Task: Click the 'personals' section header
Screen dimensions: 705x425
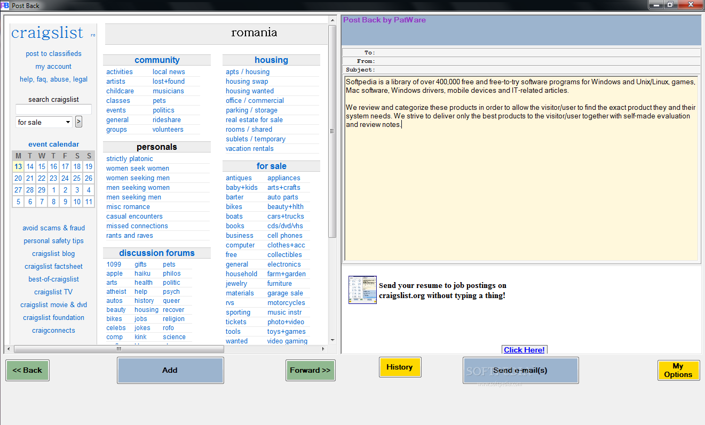Action: pos(157,147)
